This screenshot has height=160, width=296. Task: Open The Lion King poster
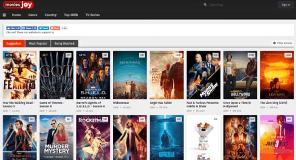tap(277, 75)
